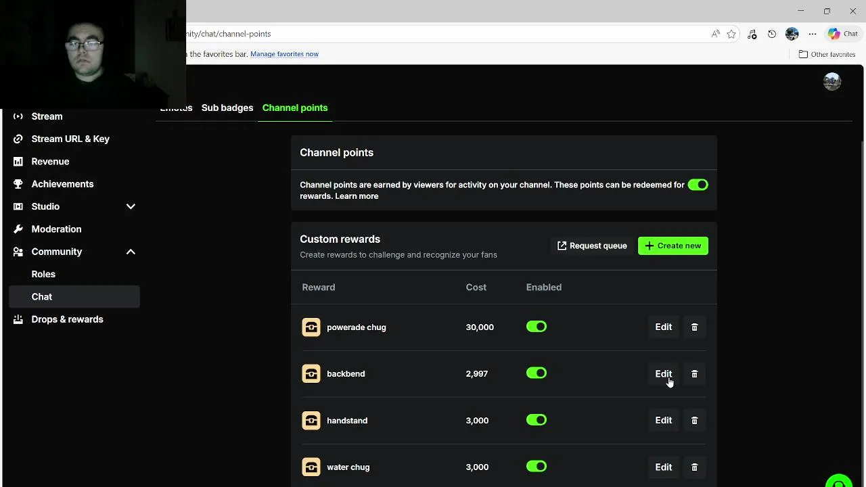The image size is (866, 487).
Task: Delete the handstand reward
Action: point(694,421)
